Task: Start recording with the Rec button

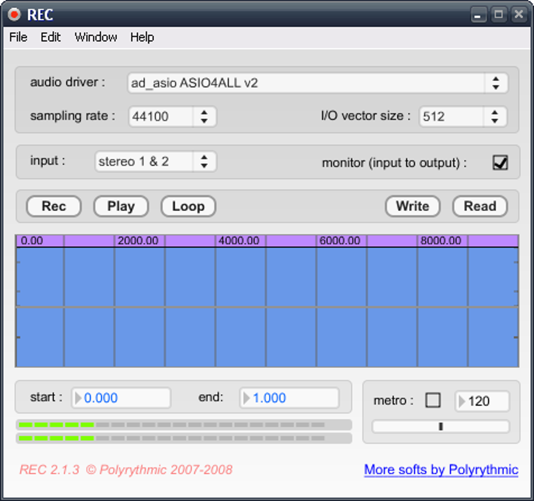Action: [x=53, y=206]
